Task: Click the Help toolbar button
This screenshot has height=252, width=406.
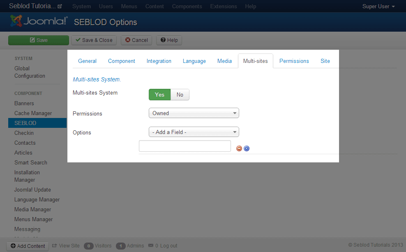Action: tap(169, 40)
